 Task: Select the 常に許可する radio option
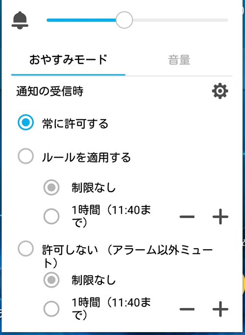click(x=25, y=123)
